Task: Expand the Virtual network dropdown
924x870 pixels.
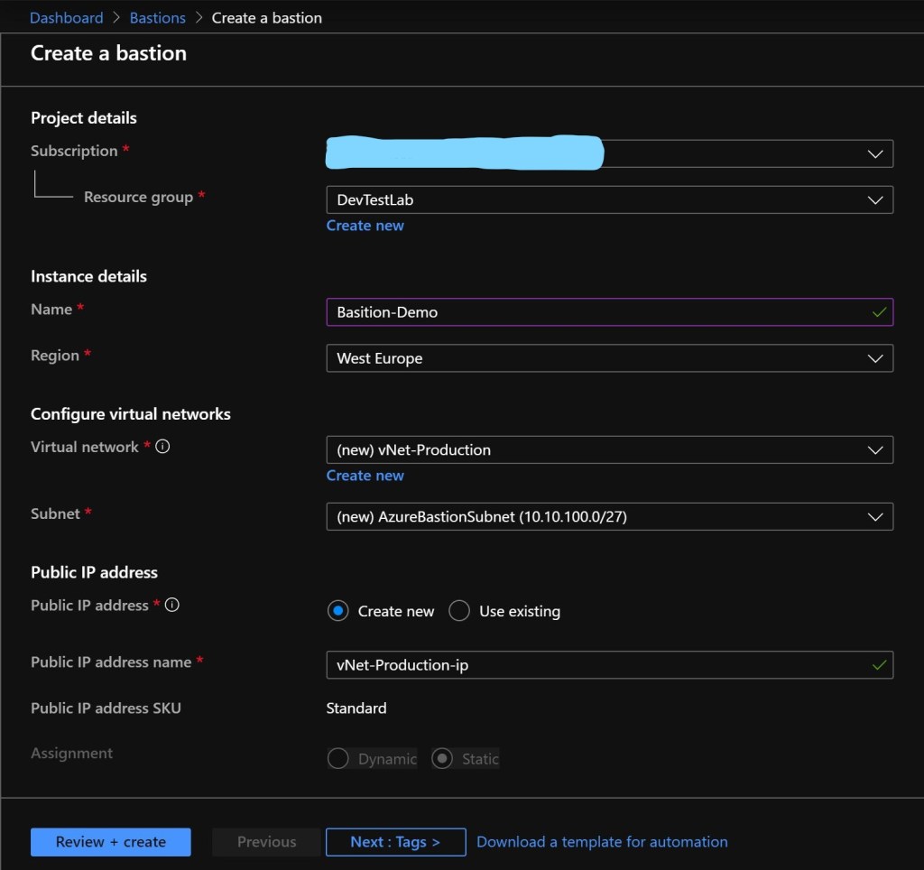Action: click(609, 449)
